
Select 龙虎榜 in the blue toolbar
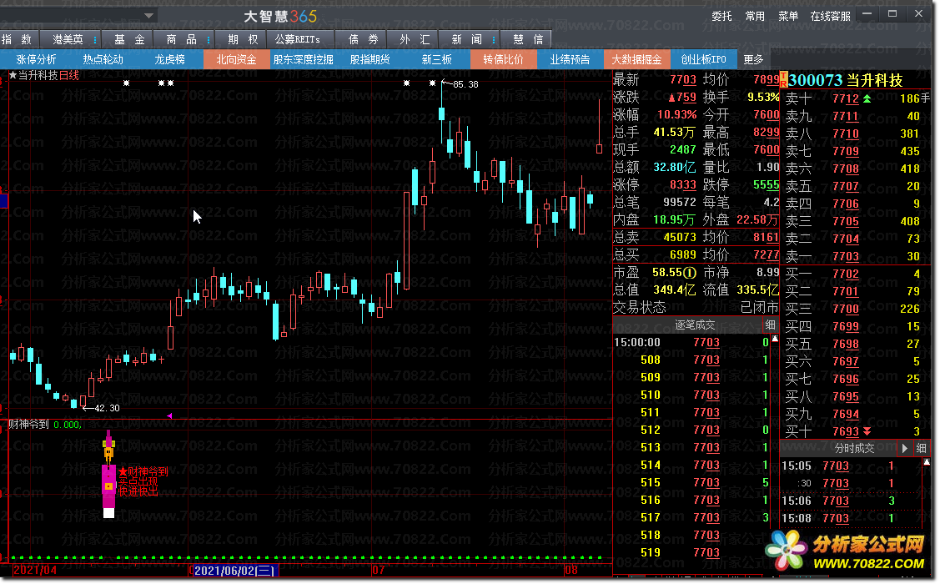169,59
